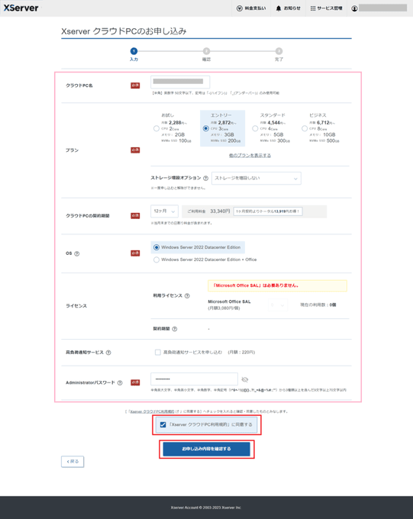Select the スタンダード plan radio button
Image resolution: width=413 pixels, height=519 pixels.
pyautogui.click(x=255, y=128)
